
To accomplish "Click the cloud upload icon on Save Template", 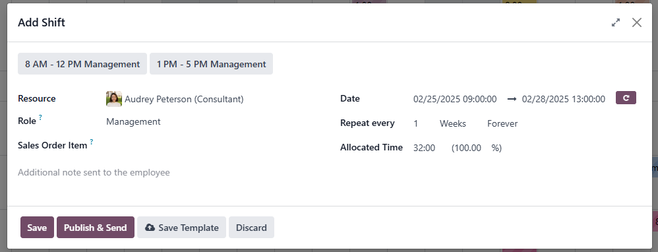I will pos(150,227).
